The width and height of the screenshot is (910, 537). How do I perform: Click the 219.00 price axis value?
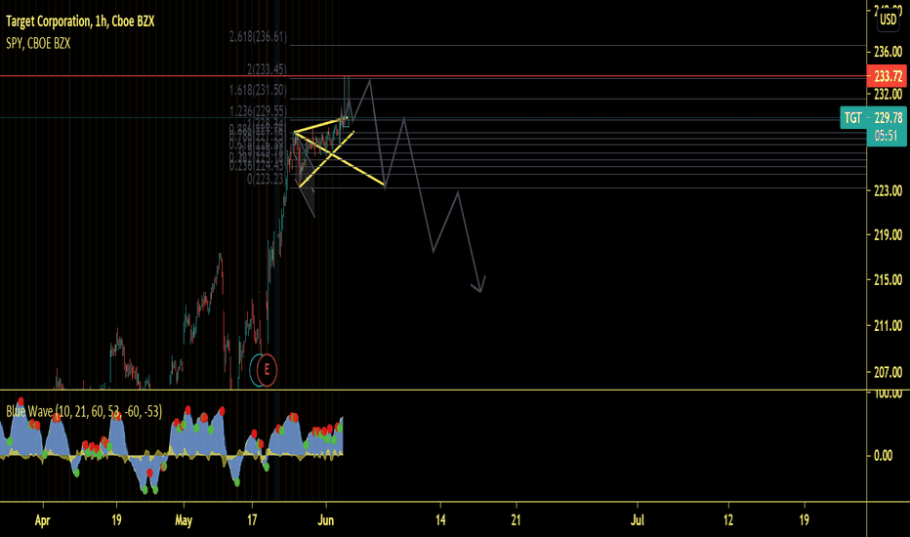coord(888,235)
